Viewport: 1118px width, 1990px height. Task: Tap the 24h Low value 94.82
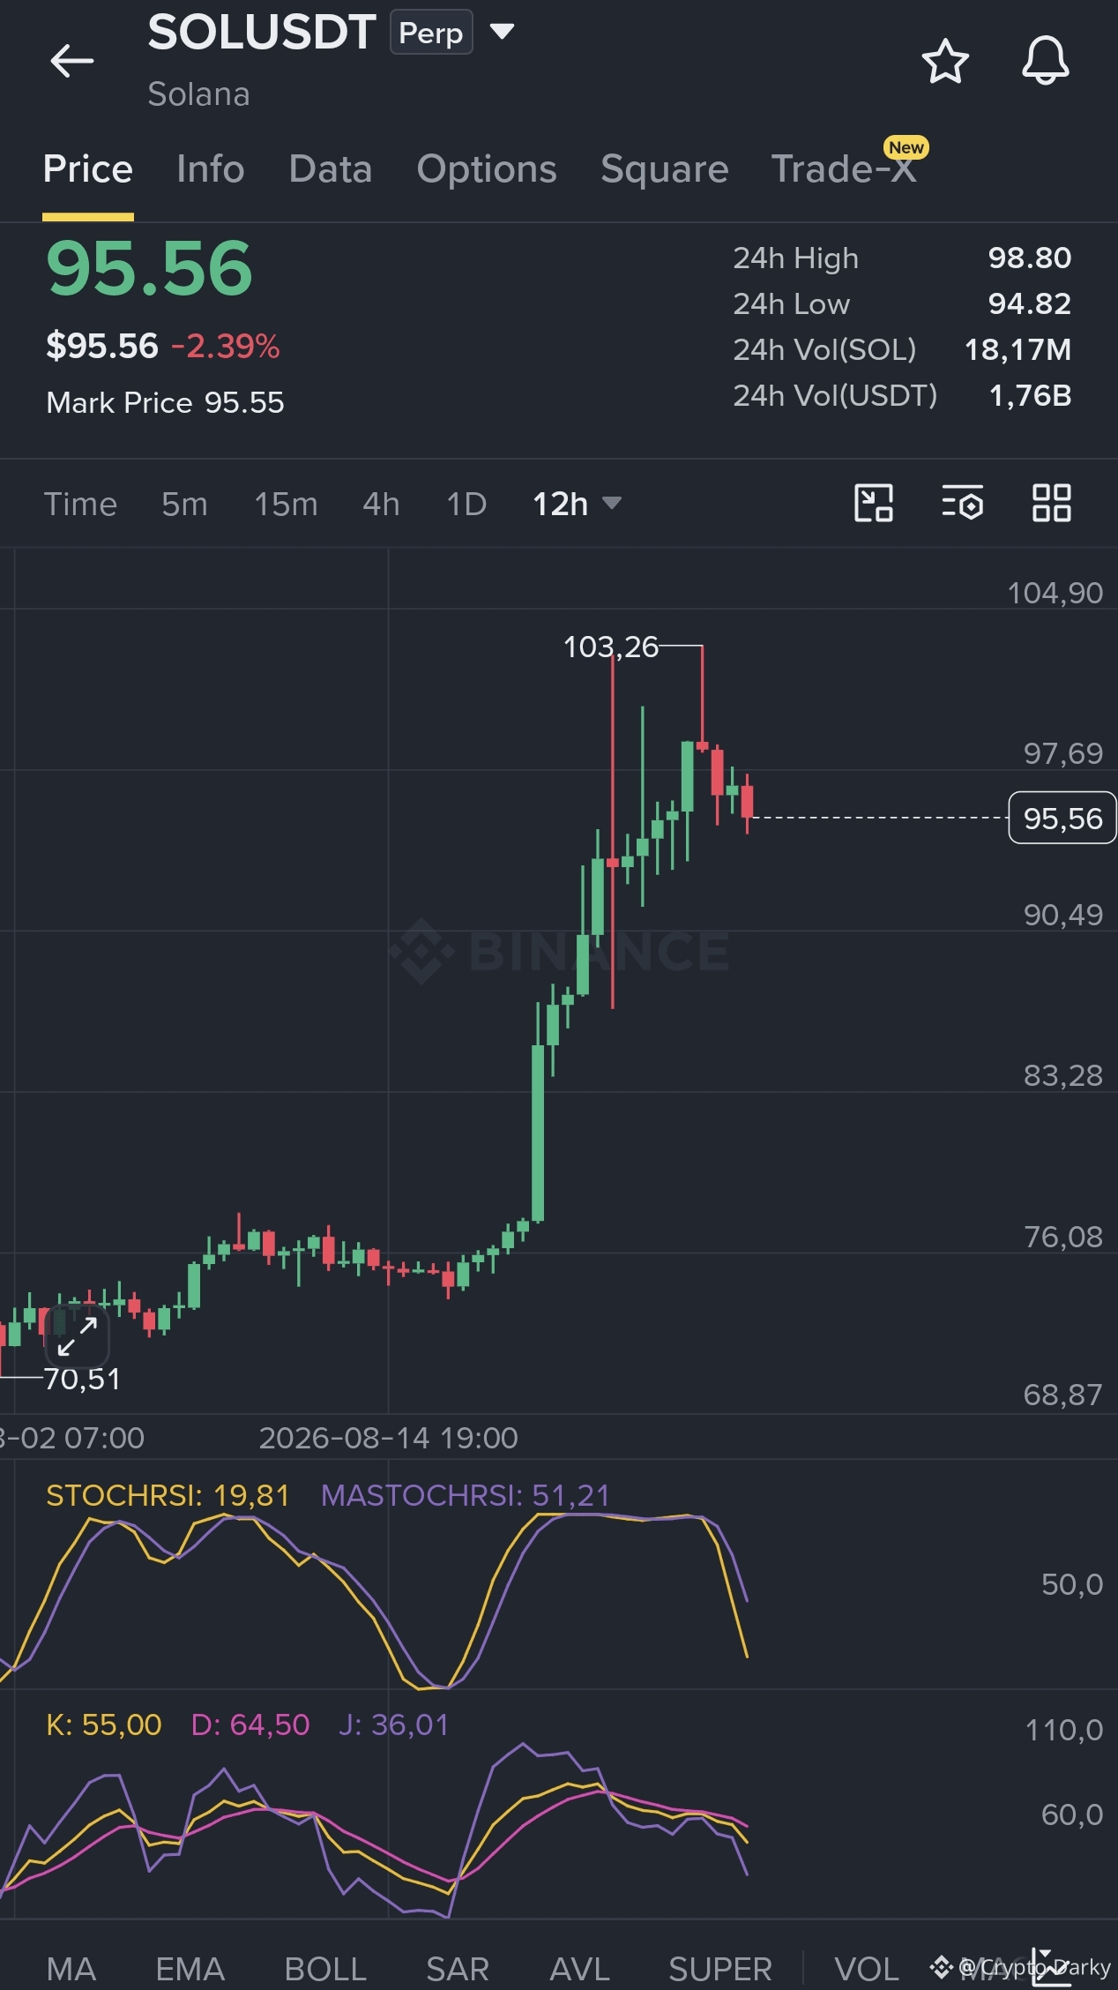(1029, 303)
